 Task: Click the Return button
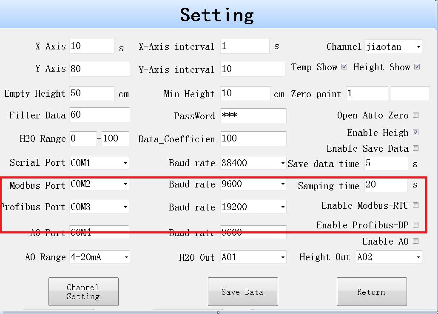pos(371,292)
